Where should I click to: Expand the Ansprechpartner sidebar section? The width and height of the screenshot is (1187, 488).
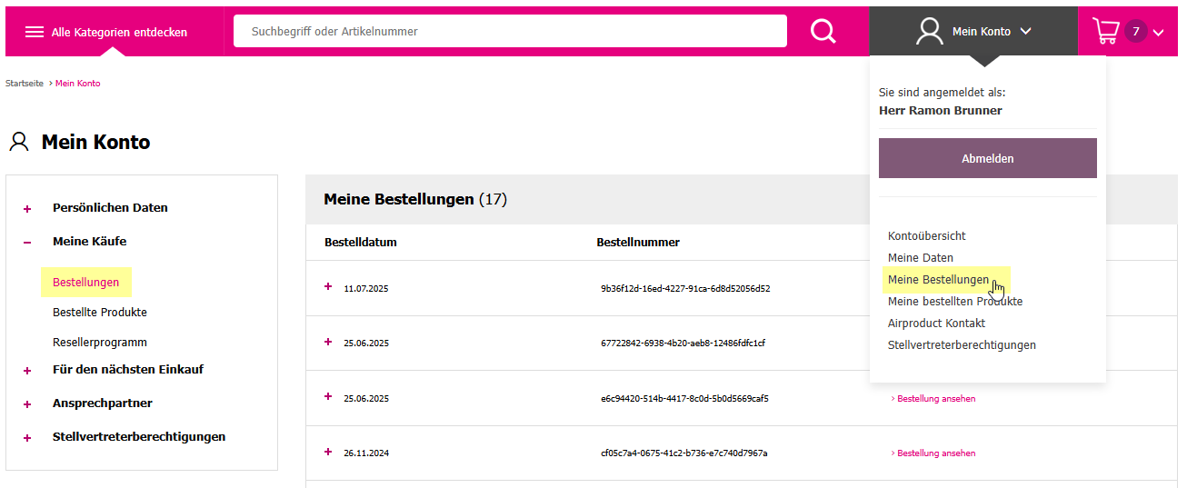pyautogui.click(x=27, y=404)
